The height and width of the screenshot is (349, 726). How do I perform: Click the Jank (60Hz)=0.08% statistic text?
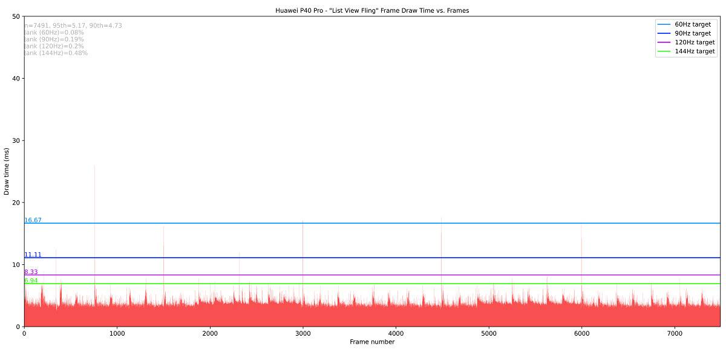tap(54, 33)
